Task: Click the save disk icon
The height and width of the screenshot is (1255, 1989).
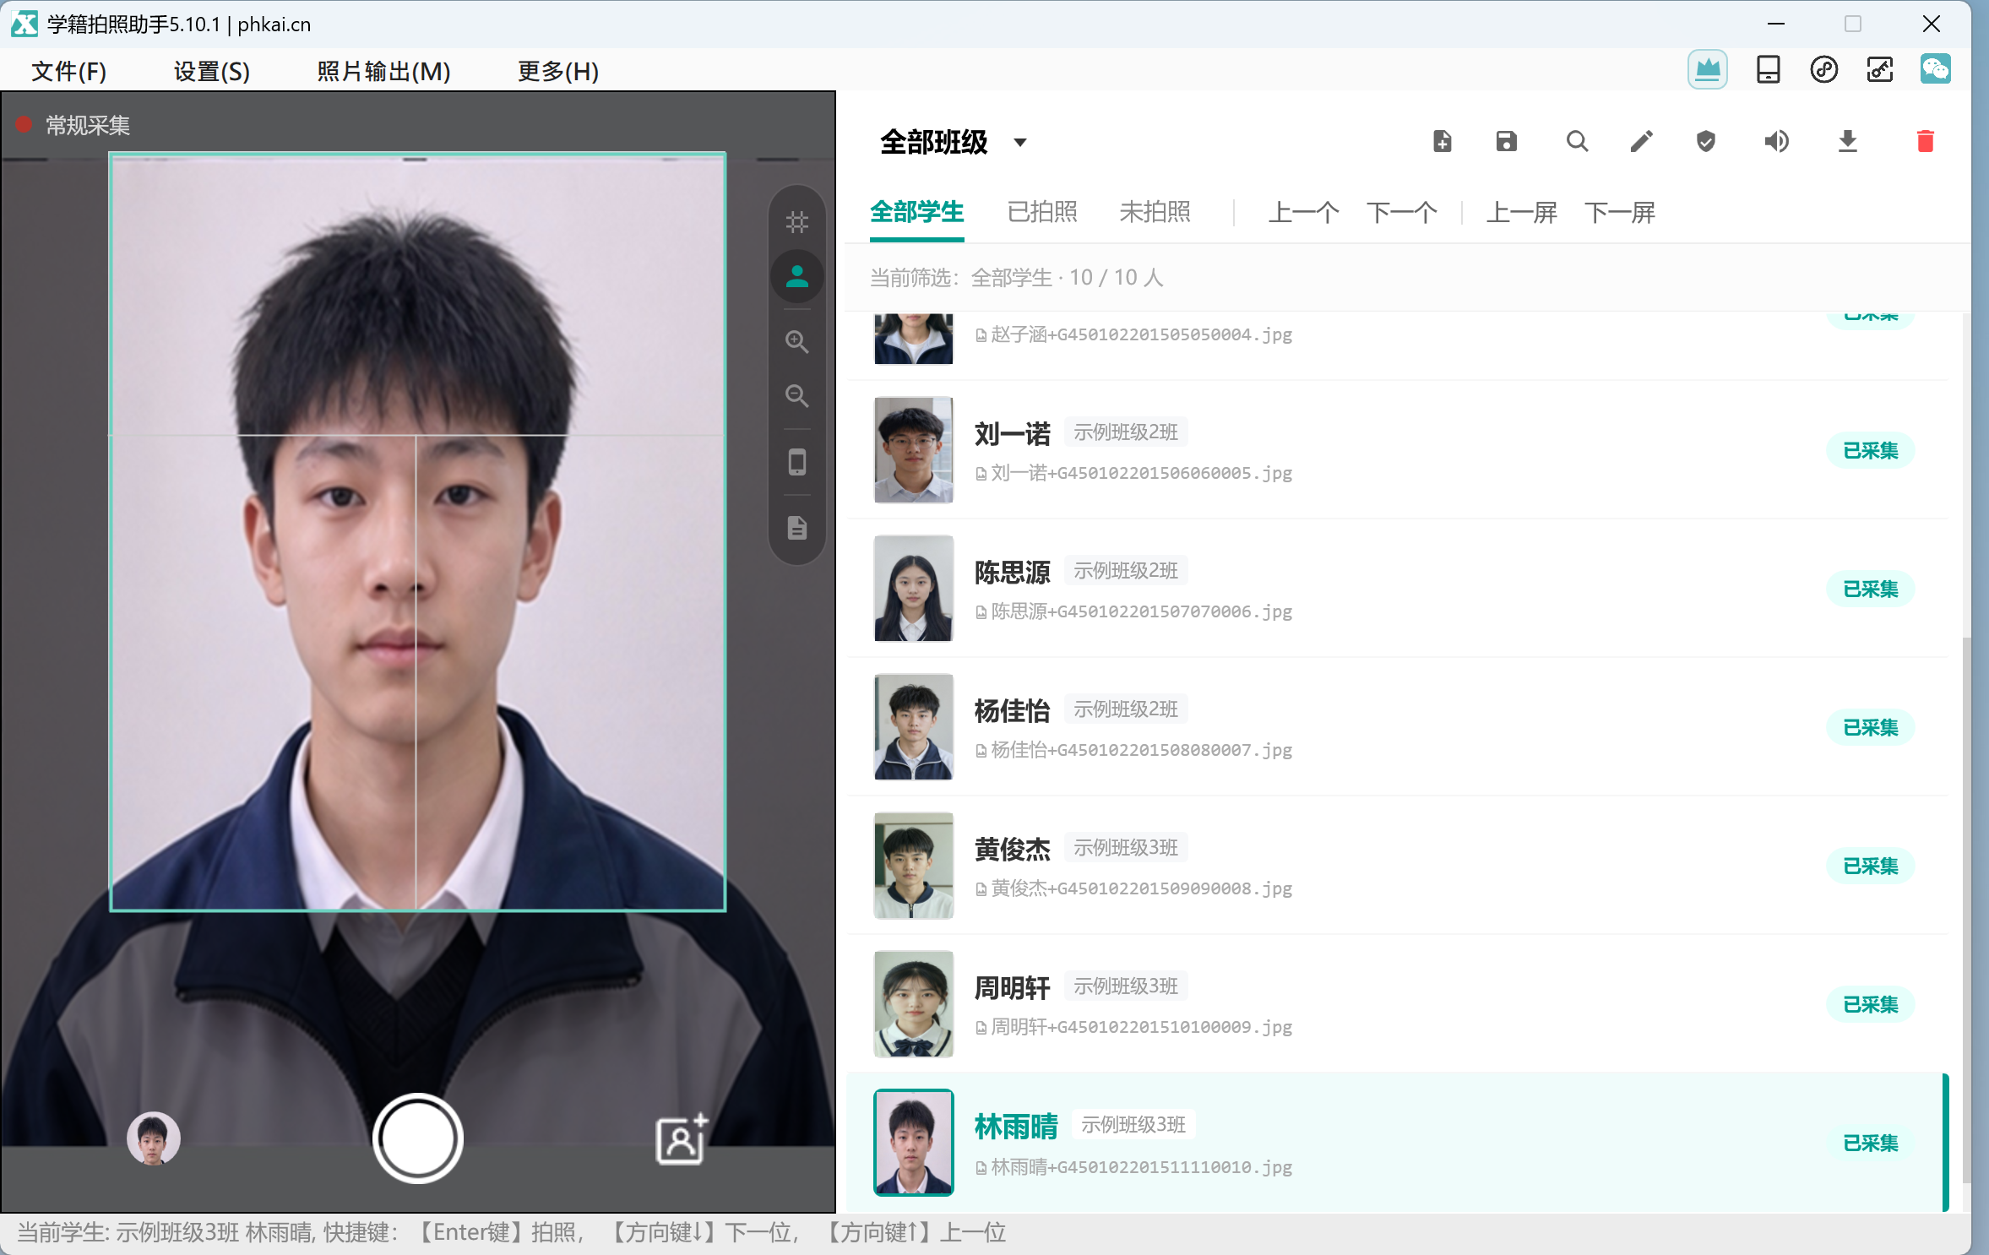Action: (1506, 141)
